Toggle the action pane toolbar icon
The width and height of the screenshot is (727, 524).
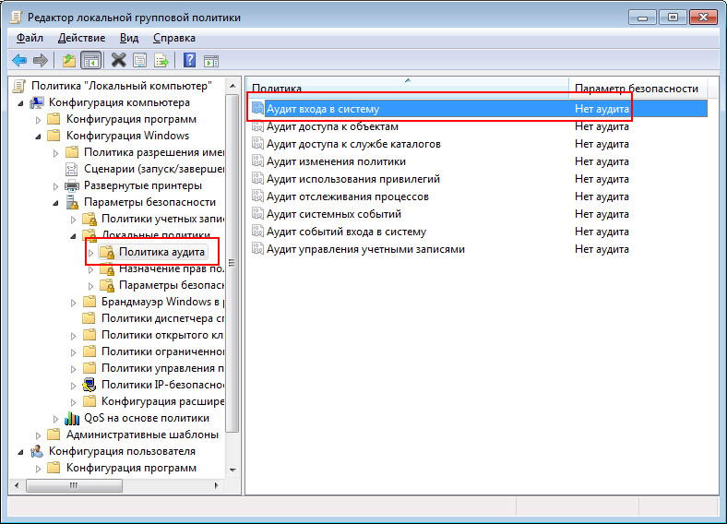pyautogui.click(x=211, y=61)
